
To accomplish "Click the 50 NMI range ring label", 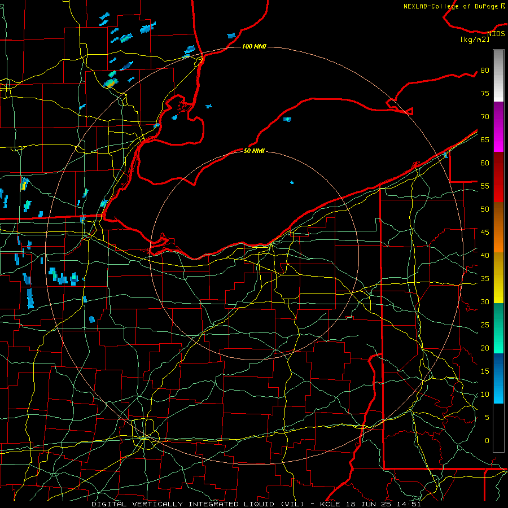I will click(254, 151).
